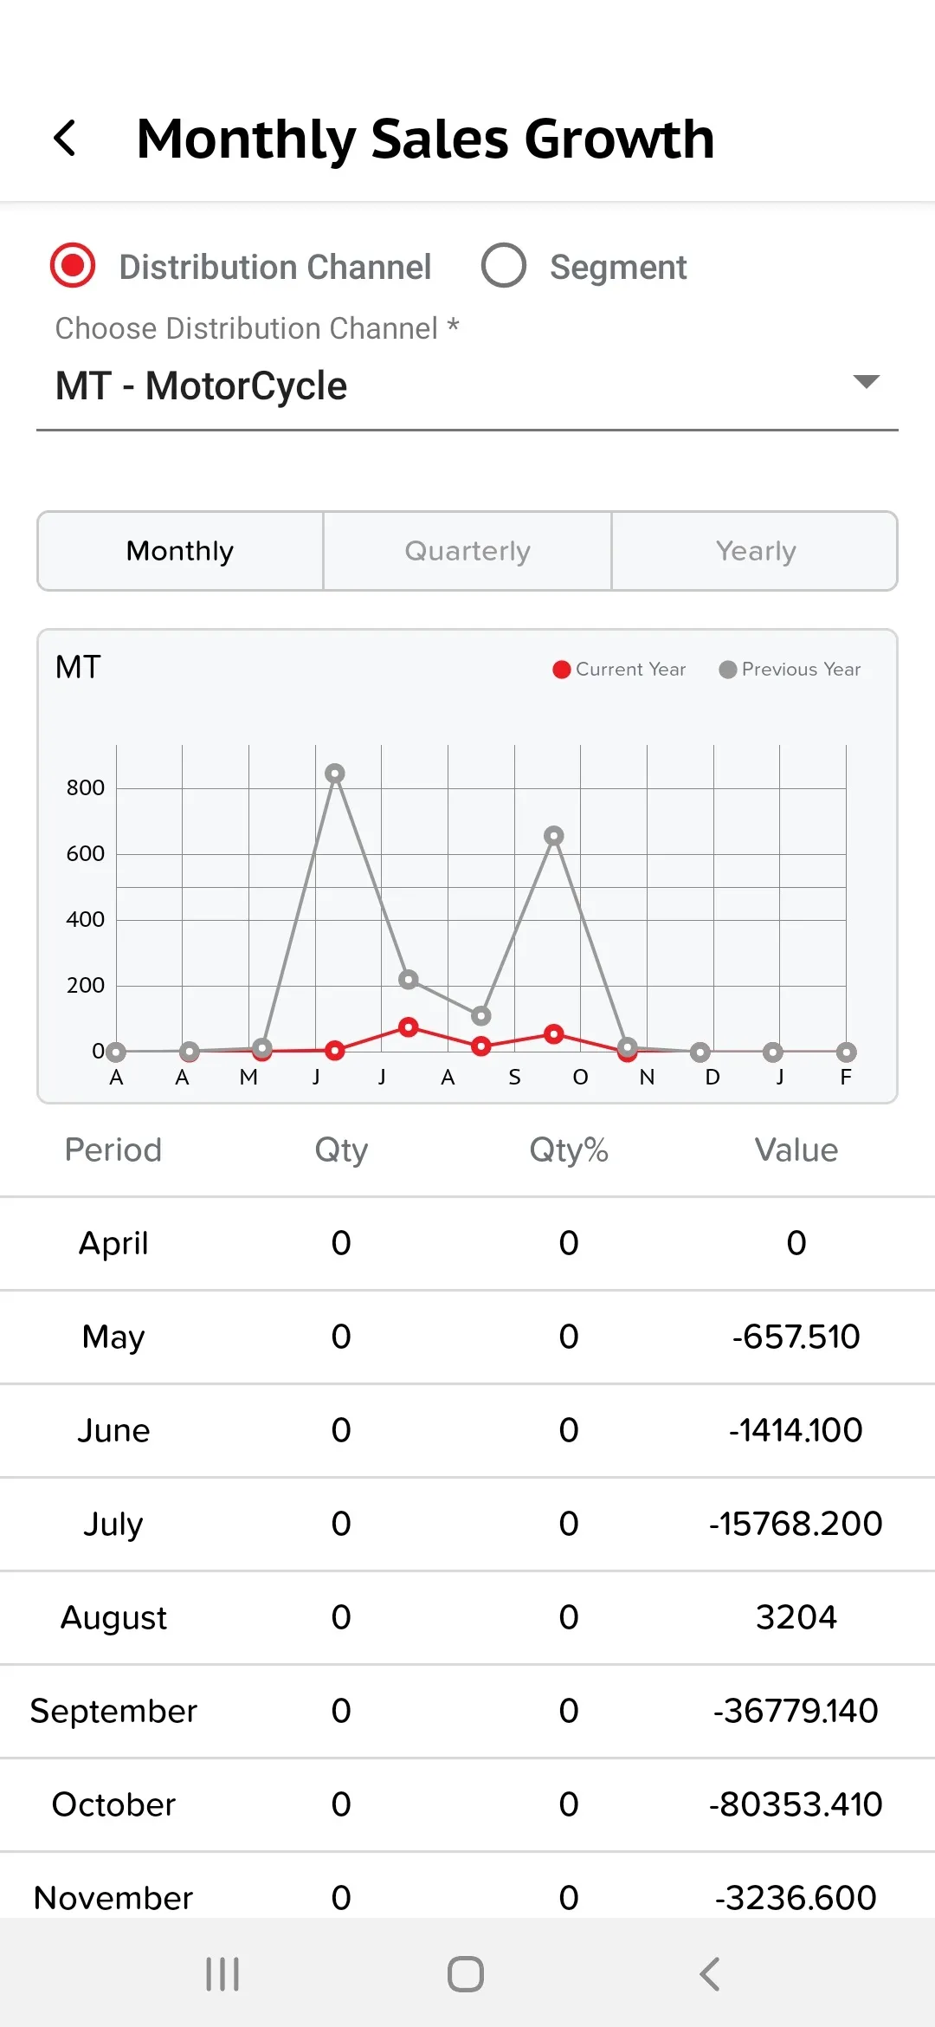Tap the Value column header

796,1150
